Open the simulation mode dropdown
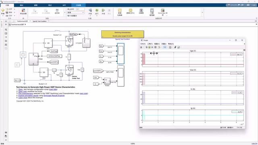Screen dimensions: 258x145 [76, 12]
